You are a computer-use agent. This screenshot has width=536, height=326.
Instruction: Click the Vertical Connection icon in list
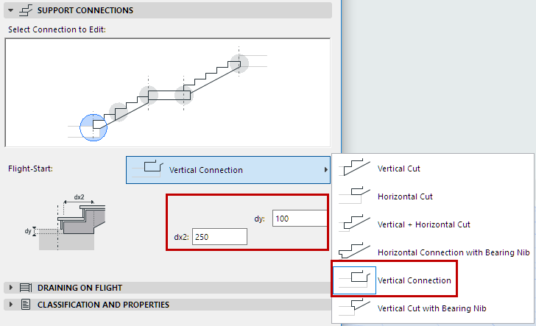click(x=354, y=280)
